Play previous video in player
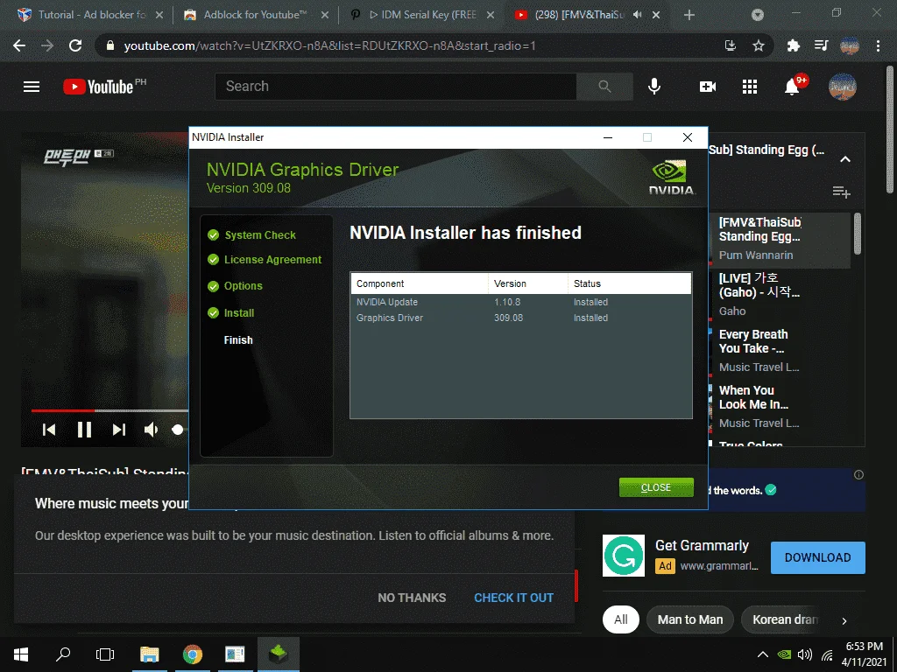Viewport: 897px width, 672px height. 49,430
